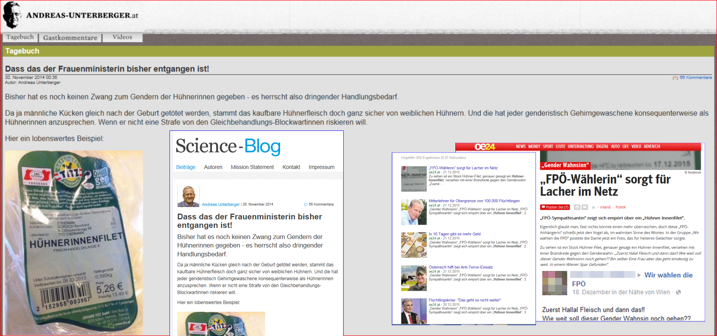Click the Andreas Unterberger author link in Science-Blog
Screen dimensions: 717x336
220,204
